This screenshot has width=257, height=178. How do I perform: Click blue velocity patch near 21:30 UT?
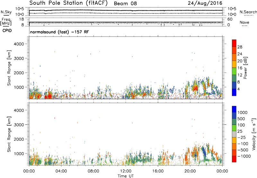pos(204,152)
